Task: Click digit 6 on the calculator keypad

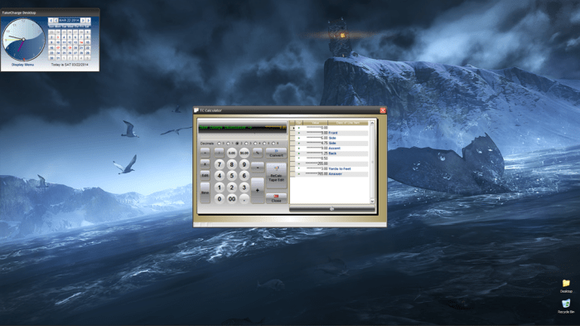Action: click(244, 176)
